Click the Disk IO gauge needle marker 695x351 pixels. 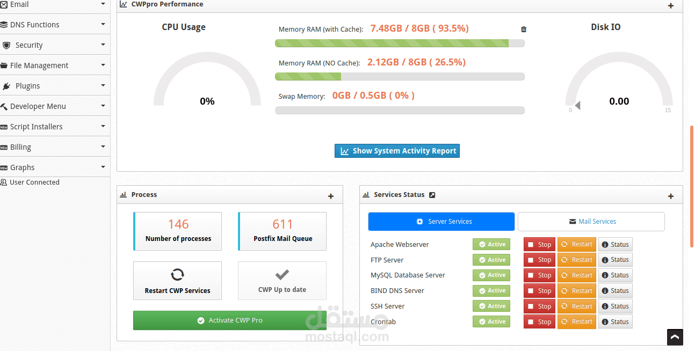coord(577,105)
